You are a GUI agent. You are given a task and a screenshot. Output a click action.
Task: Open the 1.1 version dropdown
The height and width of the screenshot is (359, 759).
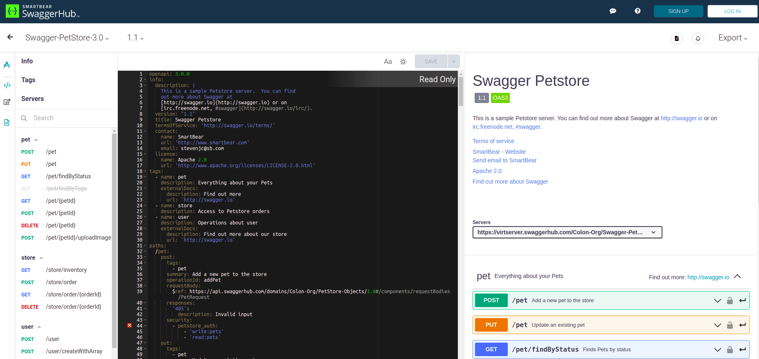pos(135,38)
